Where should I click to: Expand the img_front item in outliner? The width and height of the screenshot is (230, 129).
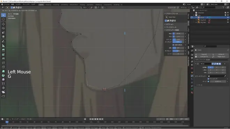[196, 20]
